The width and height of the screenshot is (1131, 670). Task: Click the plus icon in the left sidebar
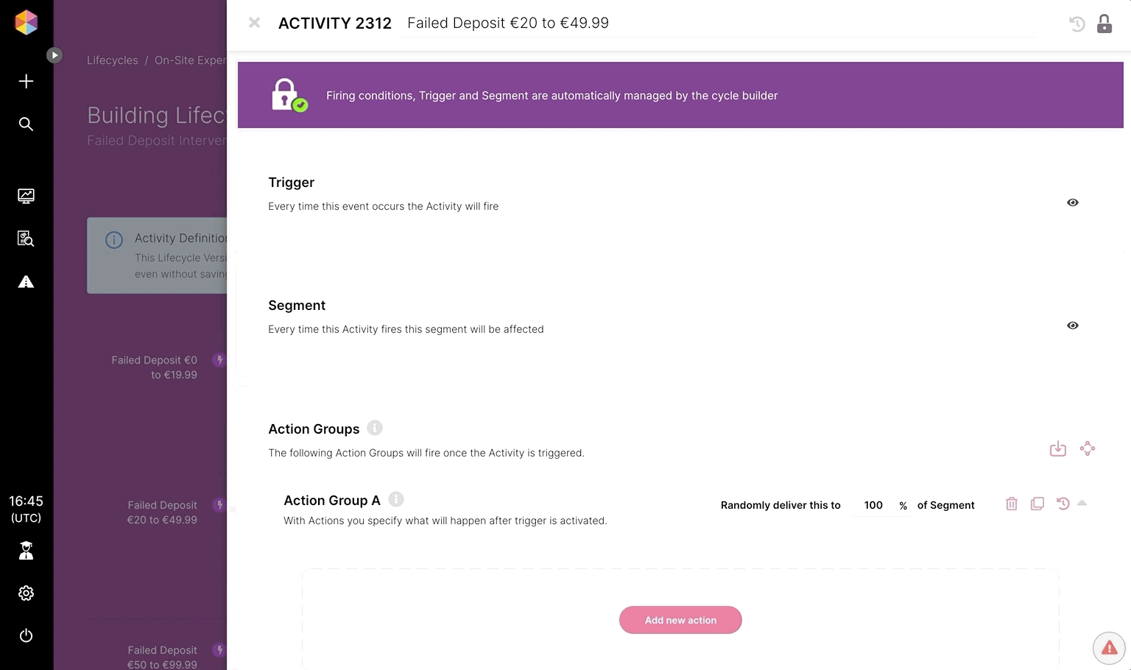tap(26, 81)
